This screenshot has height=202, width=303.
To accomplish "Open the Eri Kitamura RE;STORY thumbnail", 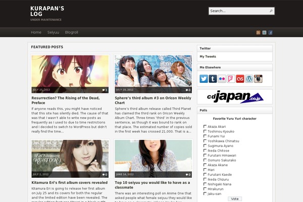I will click(70, 159).
